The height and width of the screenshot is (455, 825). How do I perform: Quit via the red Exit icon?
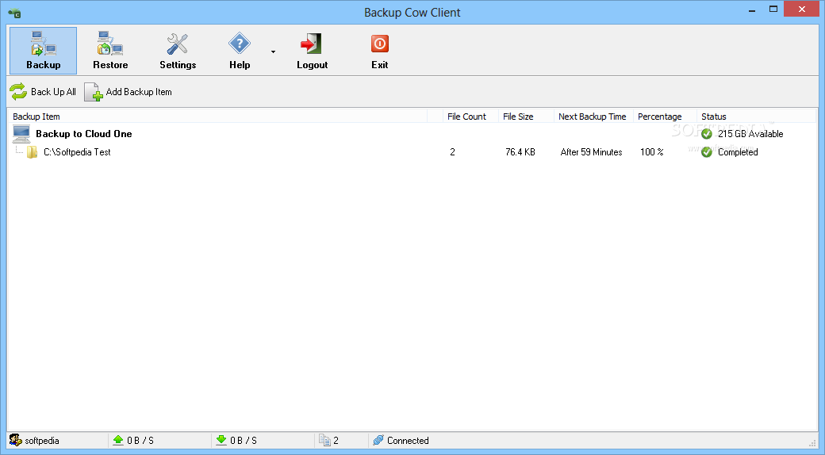point(379,44)
